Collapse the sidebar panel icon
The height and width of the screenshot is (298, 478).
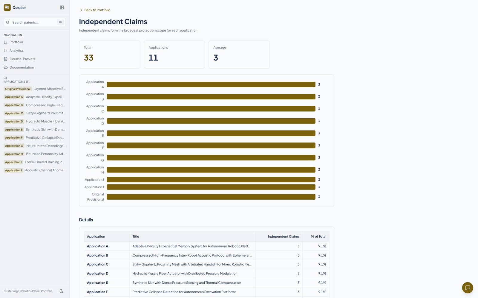[62, 7]
